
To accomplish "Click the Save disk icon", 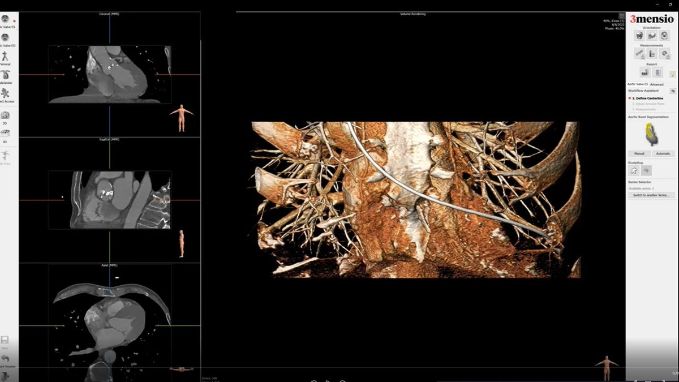I will click(x=5, y=340).
